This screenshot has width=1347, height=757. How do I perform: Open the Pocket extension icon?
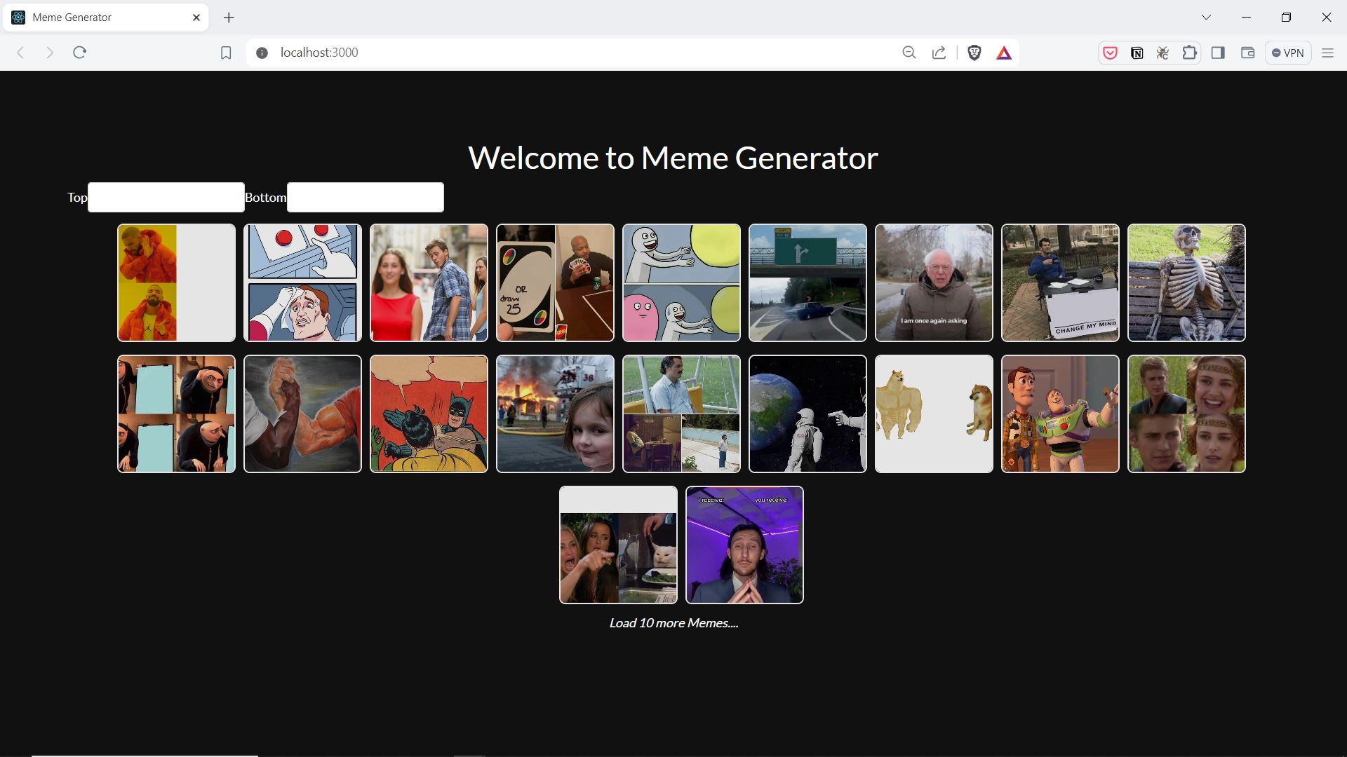1110,53
